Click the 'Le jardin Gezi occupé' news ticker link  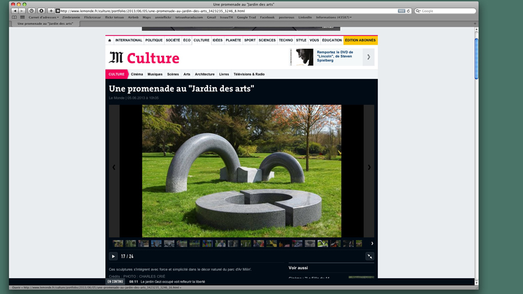pyautogui.click(x=173, y=282)
